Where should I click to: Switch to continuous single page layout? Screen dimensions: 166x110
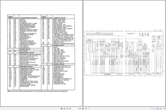155,109
